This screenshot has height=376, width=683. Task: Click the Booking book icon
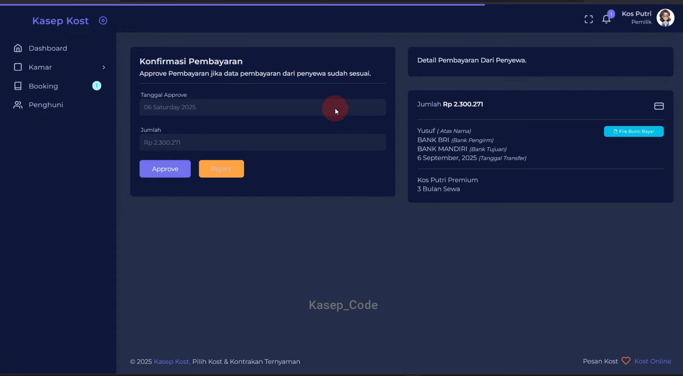(x=18, y=86)
